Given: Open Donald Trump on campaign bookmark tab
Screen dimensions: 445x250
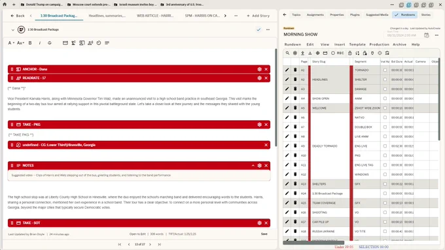Looking at the screenshot, I should pyautogui.click(x=42, y=5).
